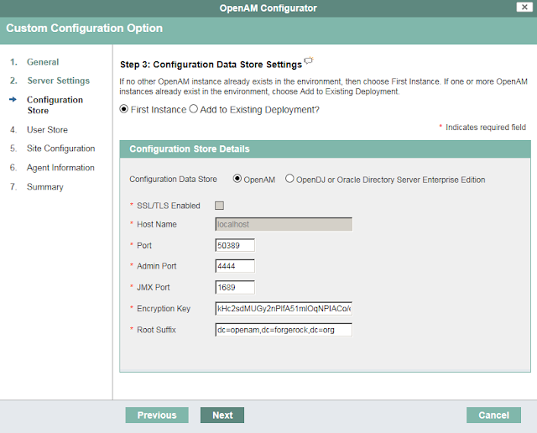Jump to Site Configuration step
The height and width of the screenshot is (433, 537).
point(60,149)
